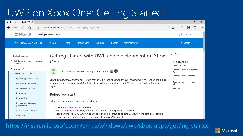This screenshot has height=136, width=243.
Task: Open reading view book icon
Action: click(168, 28)
